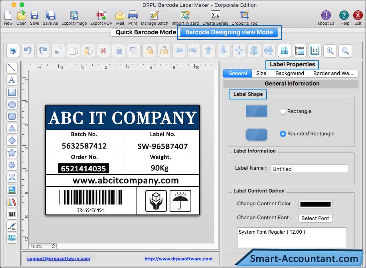Open the Background tab
This screenshot has width=366, height=268.
pyautogui.click(x=290, y=73)
